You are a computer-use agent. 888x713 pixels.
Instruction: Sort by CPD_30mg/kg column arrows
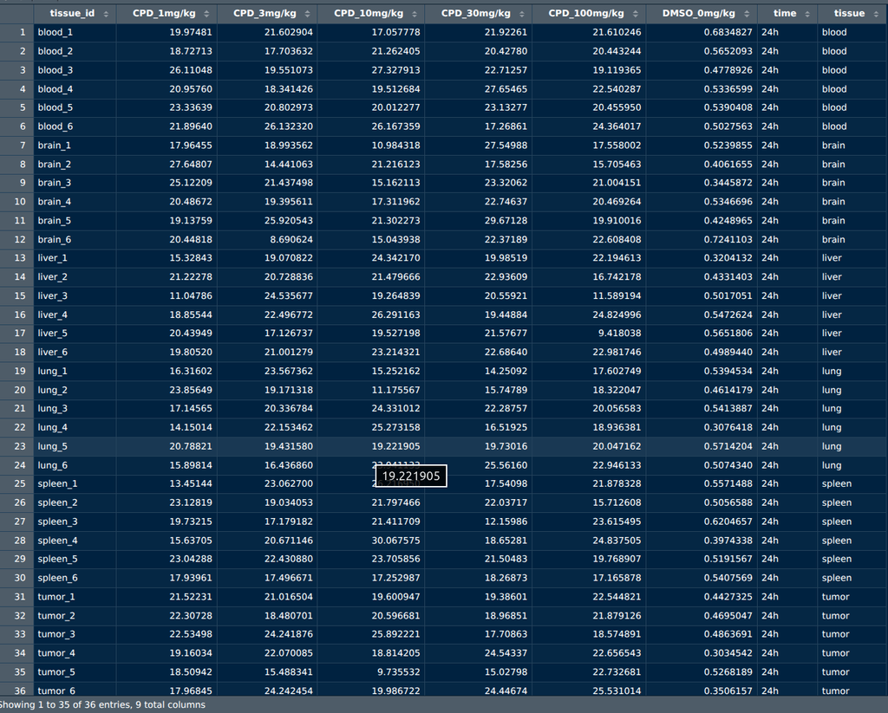click(521, 14)
